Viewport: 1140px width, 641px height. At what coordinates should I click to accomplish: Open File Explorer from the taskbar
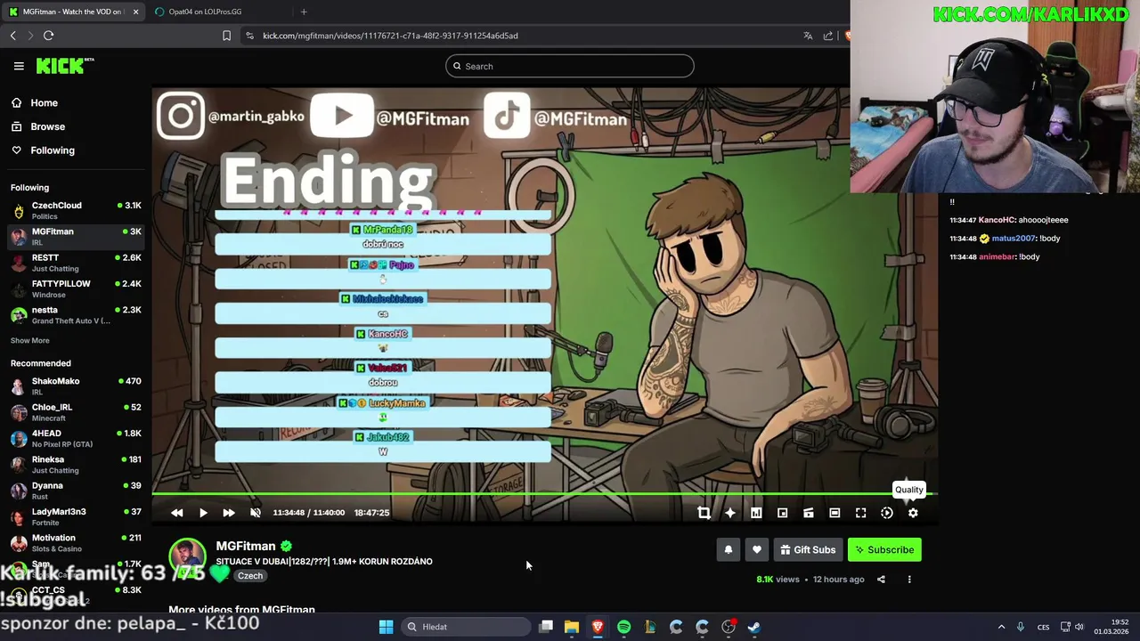tap(572, 627)
